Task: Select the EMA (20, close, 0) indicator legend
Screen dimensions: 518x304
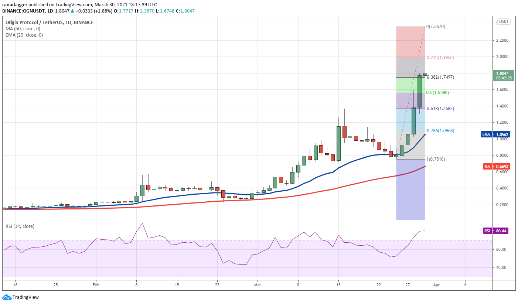Action: pos(24,35)
